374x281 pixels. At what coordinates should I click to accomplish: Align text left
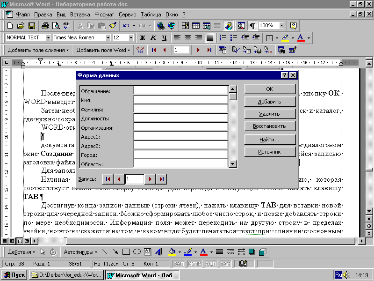pos(177,38)
